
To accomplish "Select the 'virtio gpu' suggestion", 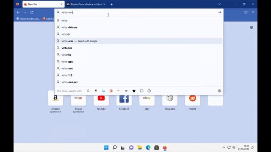I will click(x=139, y=62).
